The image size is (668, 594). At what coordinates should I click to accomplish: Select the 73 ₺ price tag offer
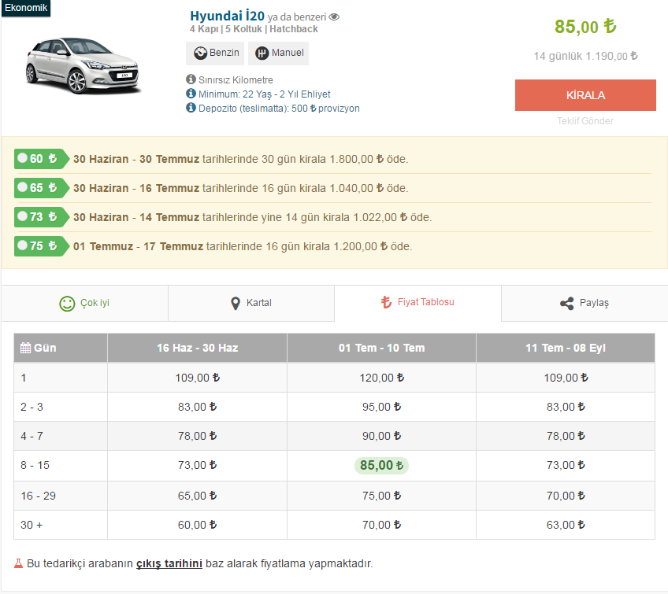click(41, 217)
